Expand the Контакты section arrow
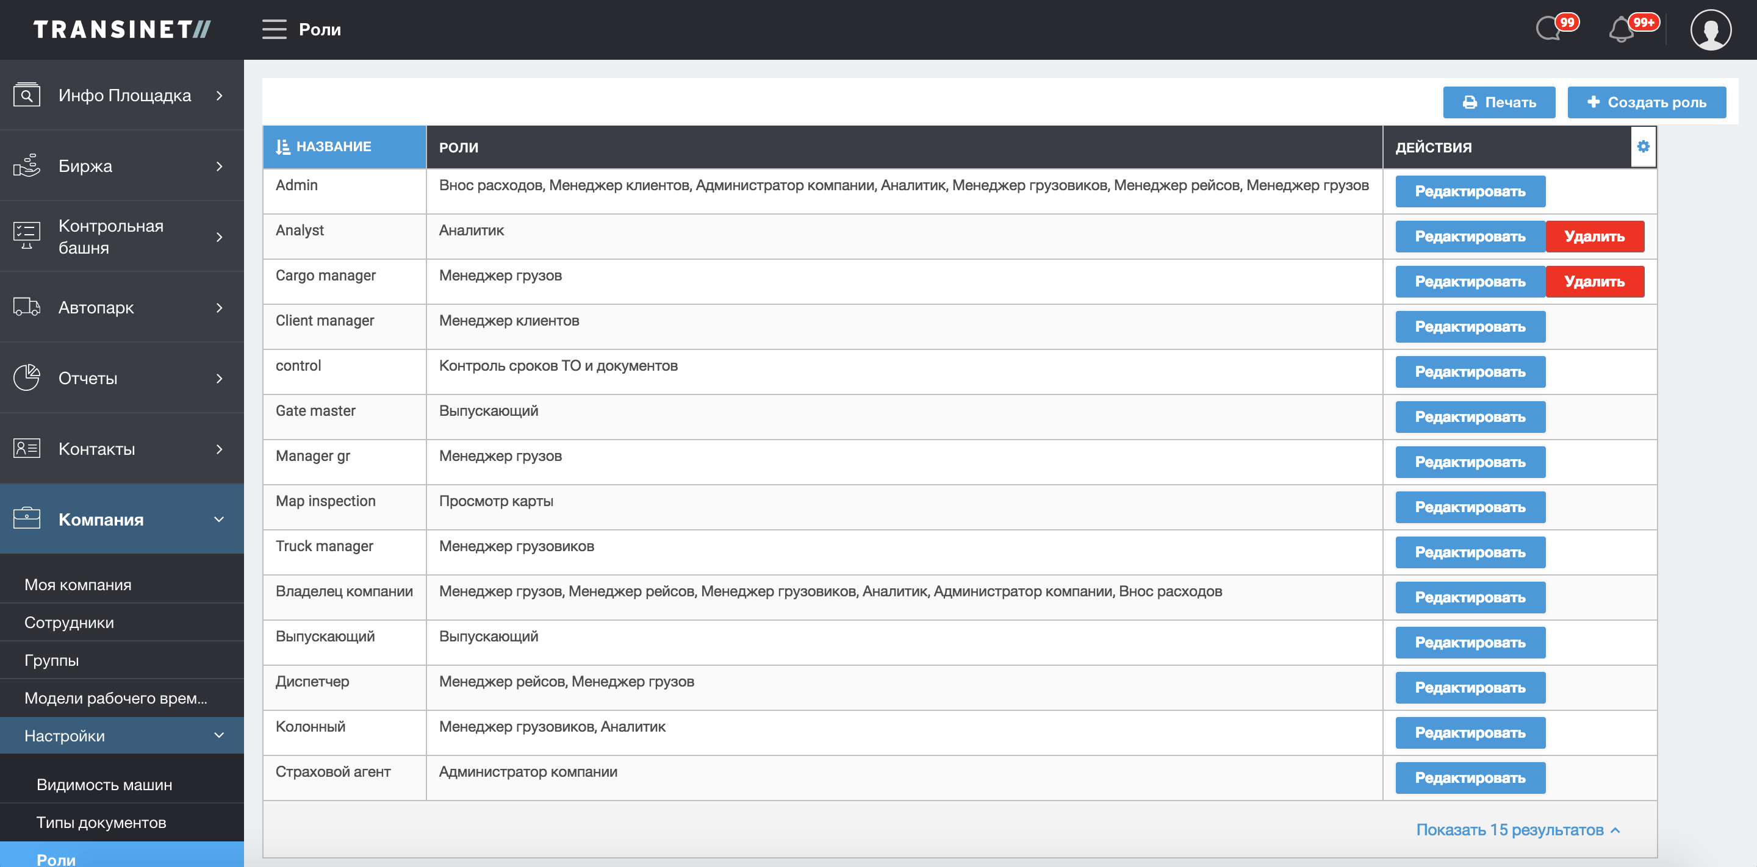Screen dimensions: 1757x867 (x=219, y=449)
